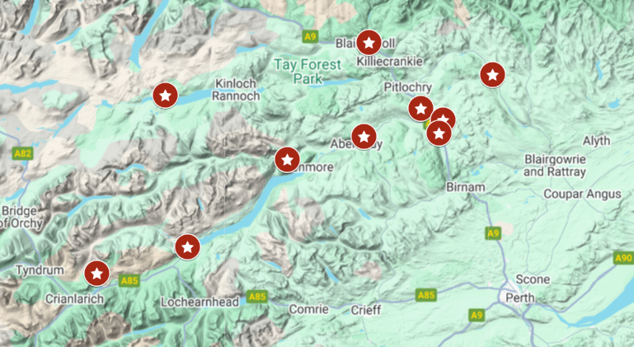
Task: Click the A9 road badge near Blair Atholl
Action: [x=310, y=37]
